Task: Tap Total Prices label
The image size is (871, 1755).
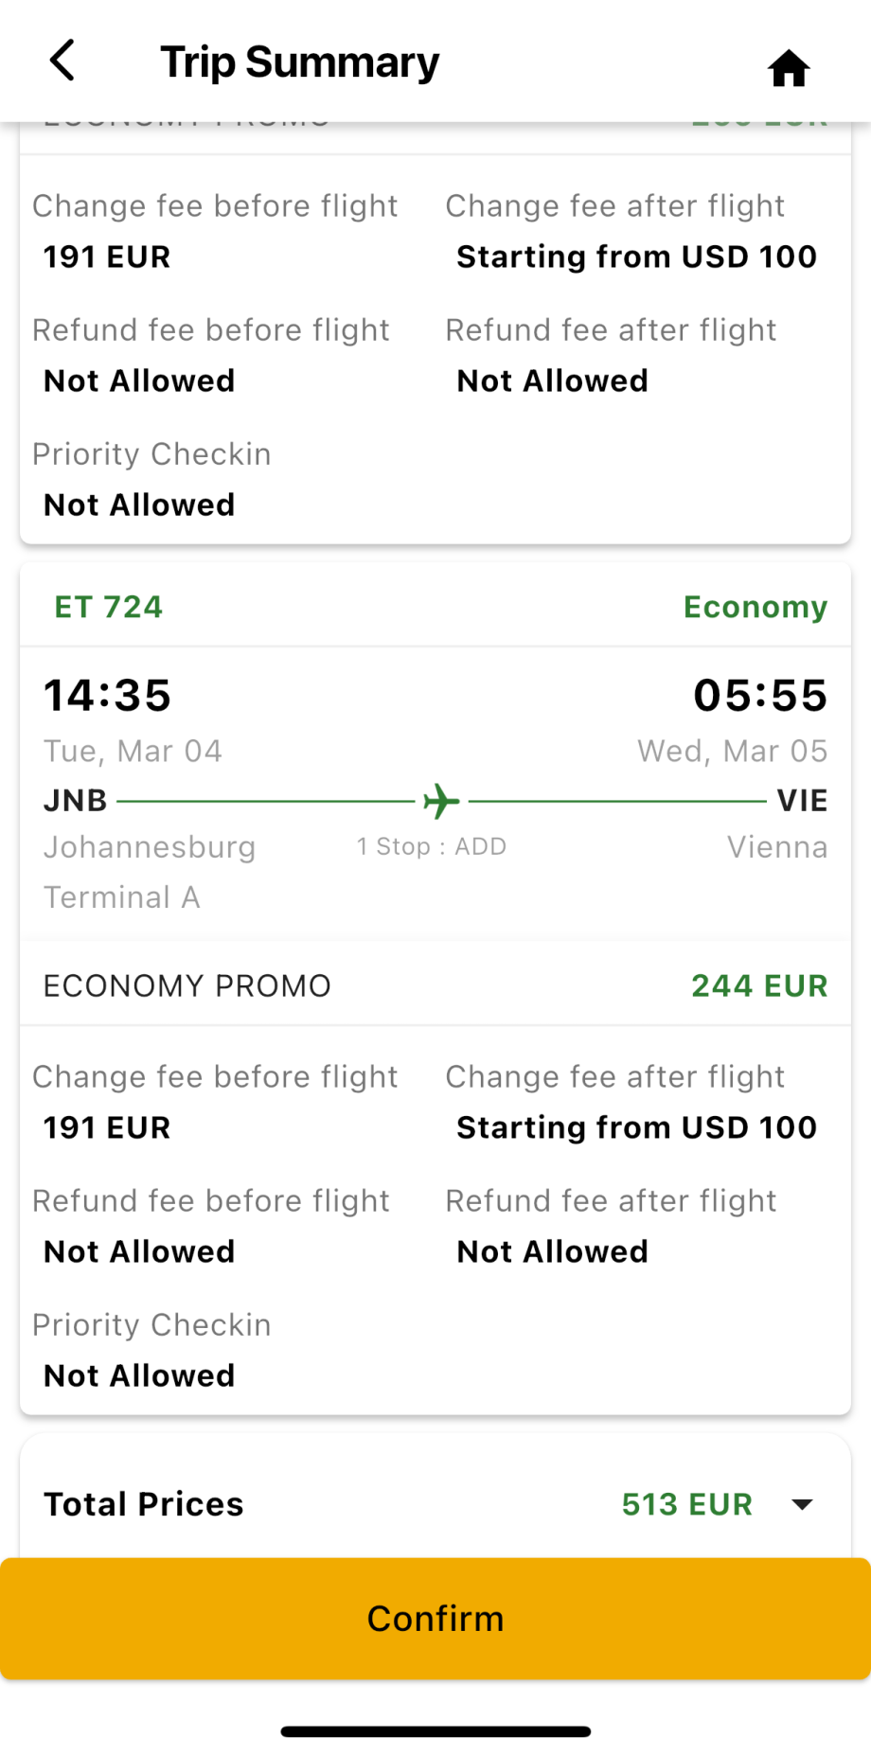Action: (144, 1504)
